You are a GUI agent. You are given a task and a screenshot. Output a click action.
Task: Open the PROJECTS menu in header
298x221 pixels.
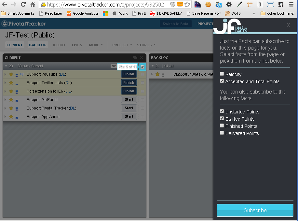(205, 24)
